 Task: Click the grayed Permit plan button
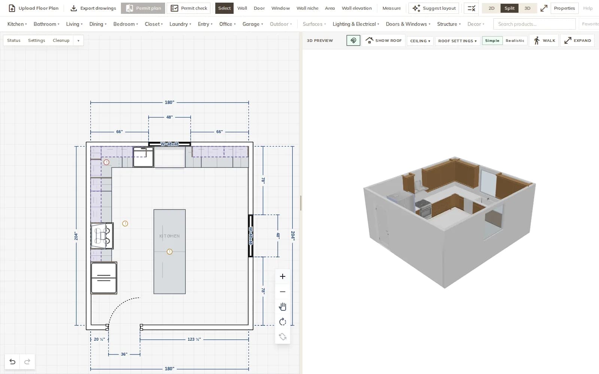pyautogui.click(x=143, y=8)
